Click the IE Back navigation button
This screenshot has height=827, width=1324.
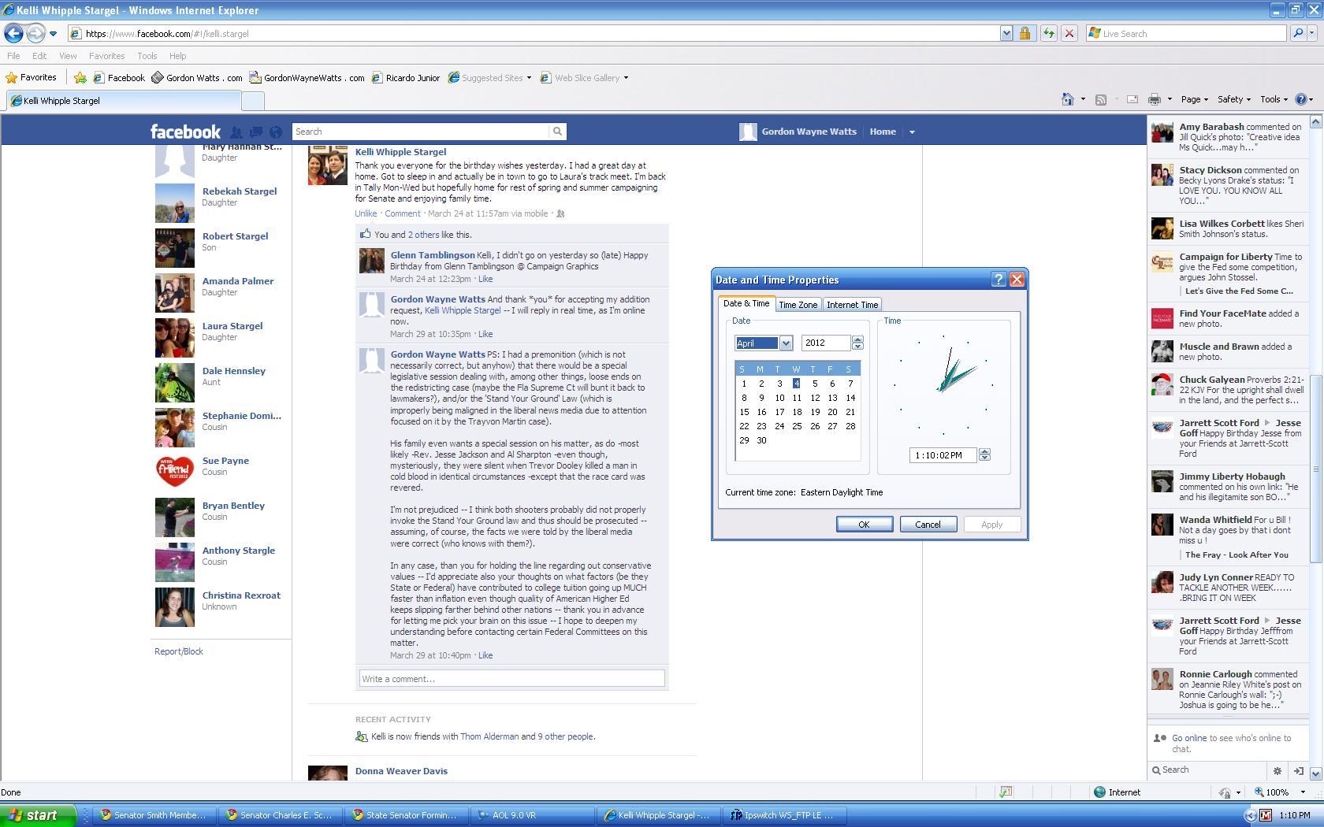tap(13, 33)
